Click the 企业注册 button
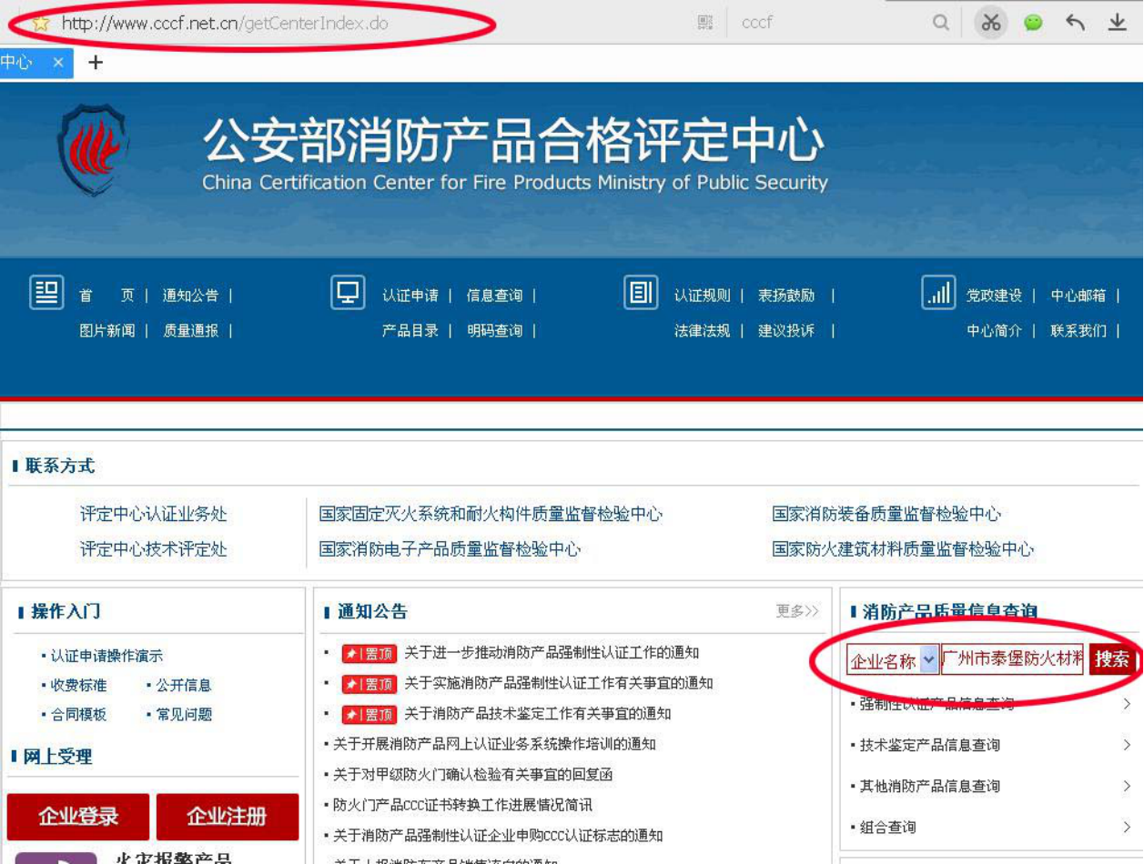Viewport: 1144px width, 864px height. pyautogui.click(x=228, y=816)
